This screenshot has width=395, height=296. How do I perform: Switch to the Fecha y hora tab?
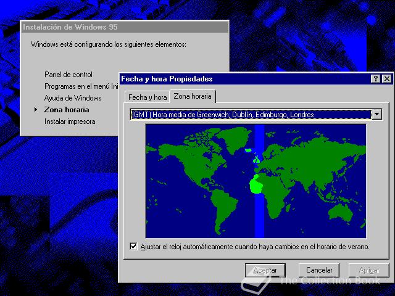148,97
